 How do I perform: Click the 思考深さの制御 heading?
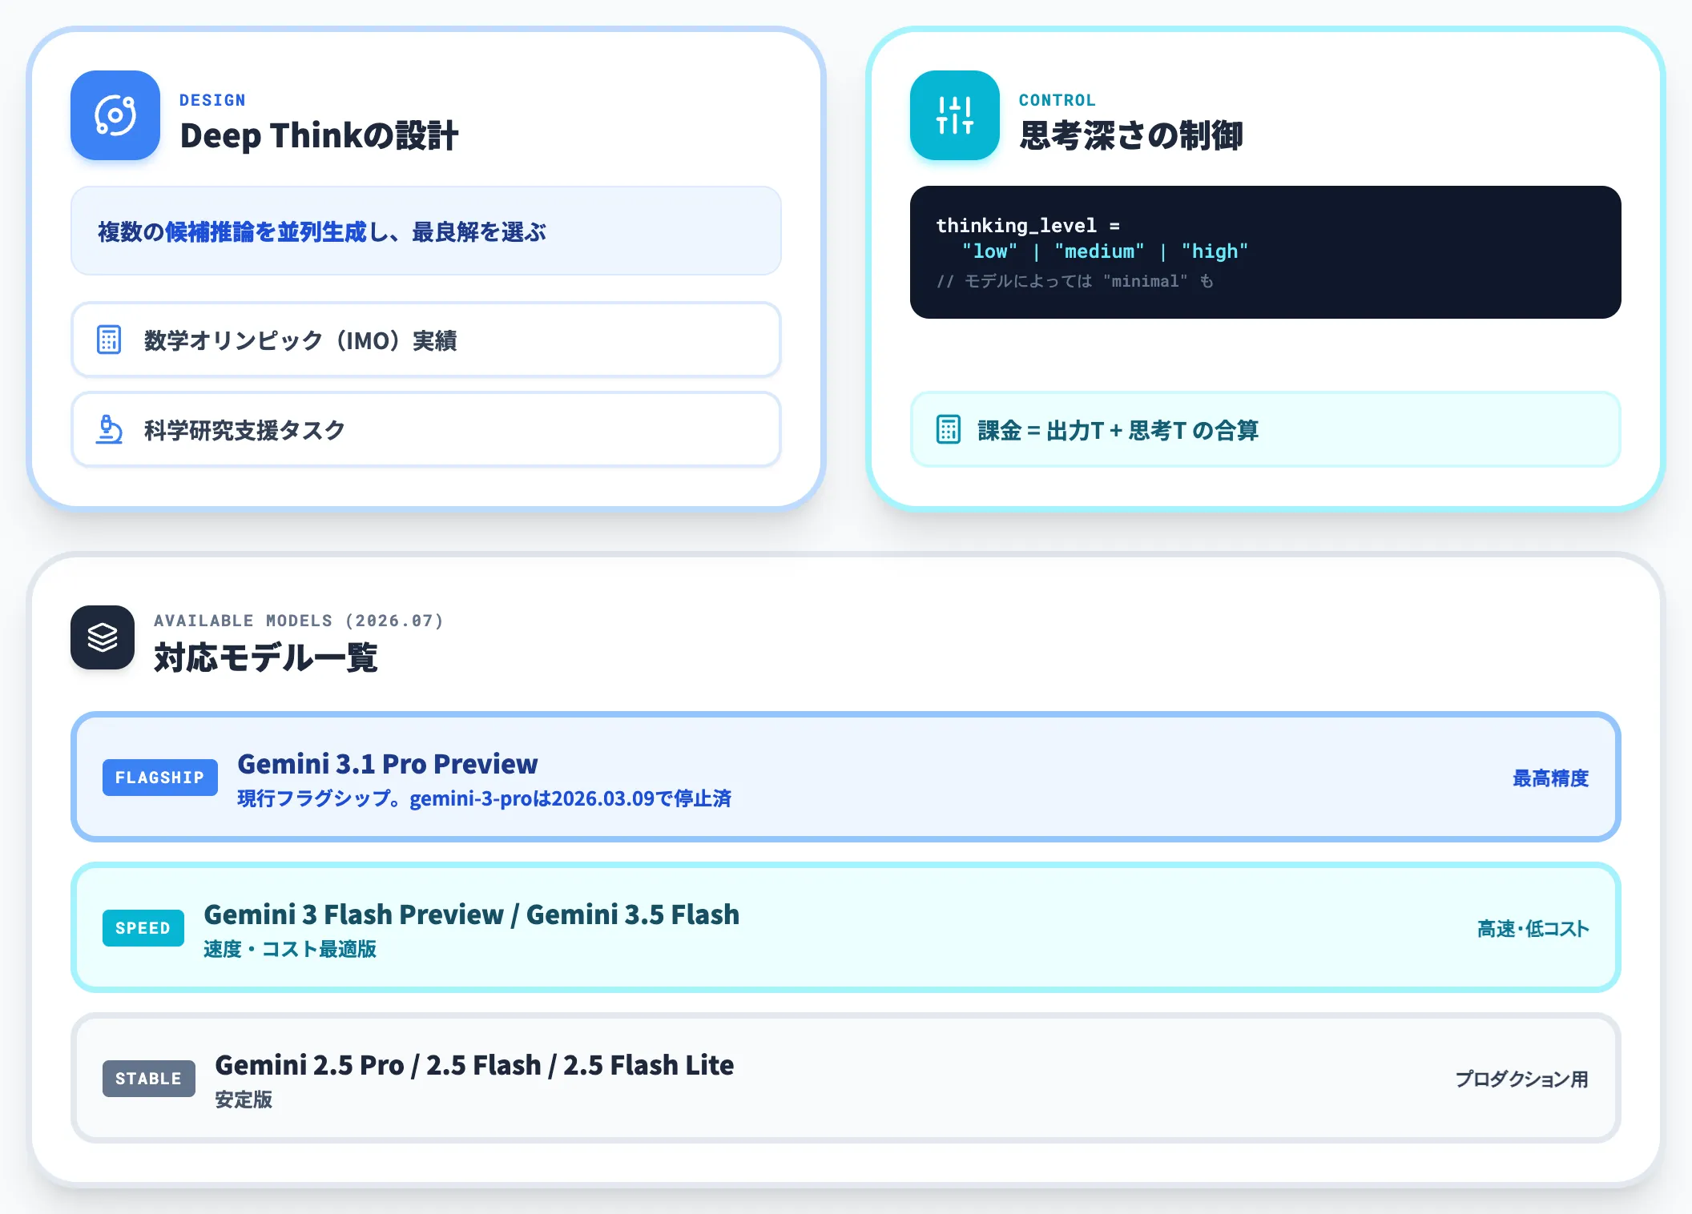pos(1131,135)
